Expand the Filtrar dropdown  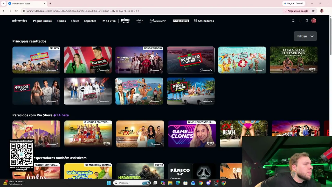coord(305,36)
